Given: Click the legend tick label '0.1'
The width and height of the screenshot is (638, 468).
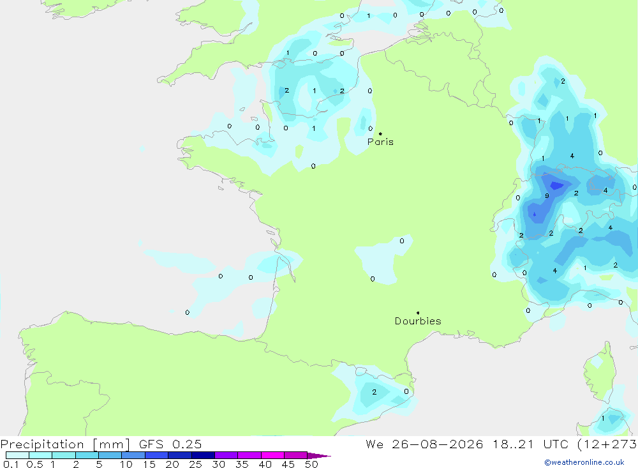Looking at the screenshot, I should [11, 464].
